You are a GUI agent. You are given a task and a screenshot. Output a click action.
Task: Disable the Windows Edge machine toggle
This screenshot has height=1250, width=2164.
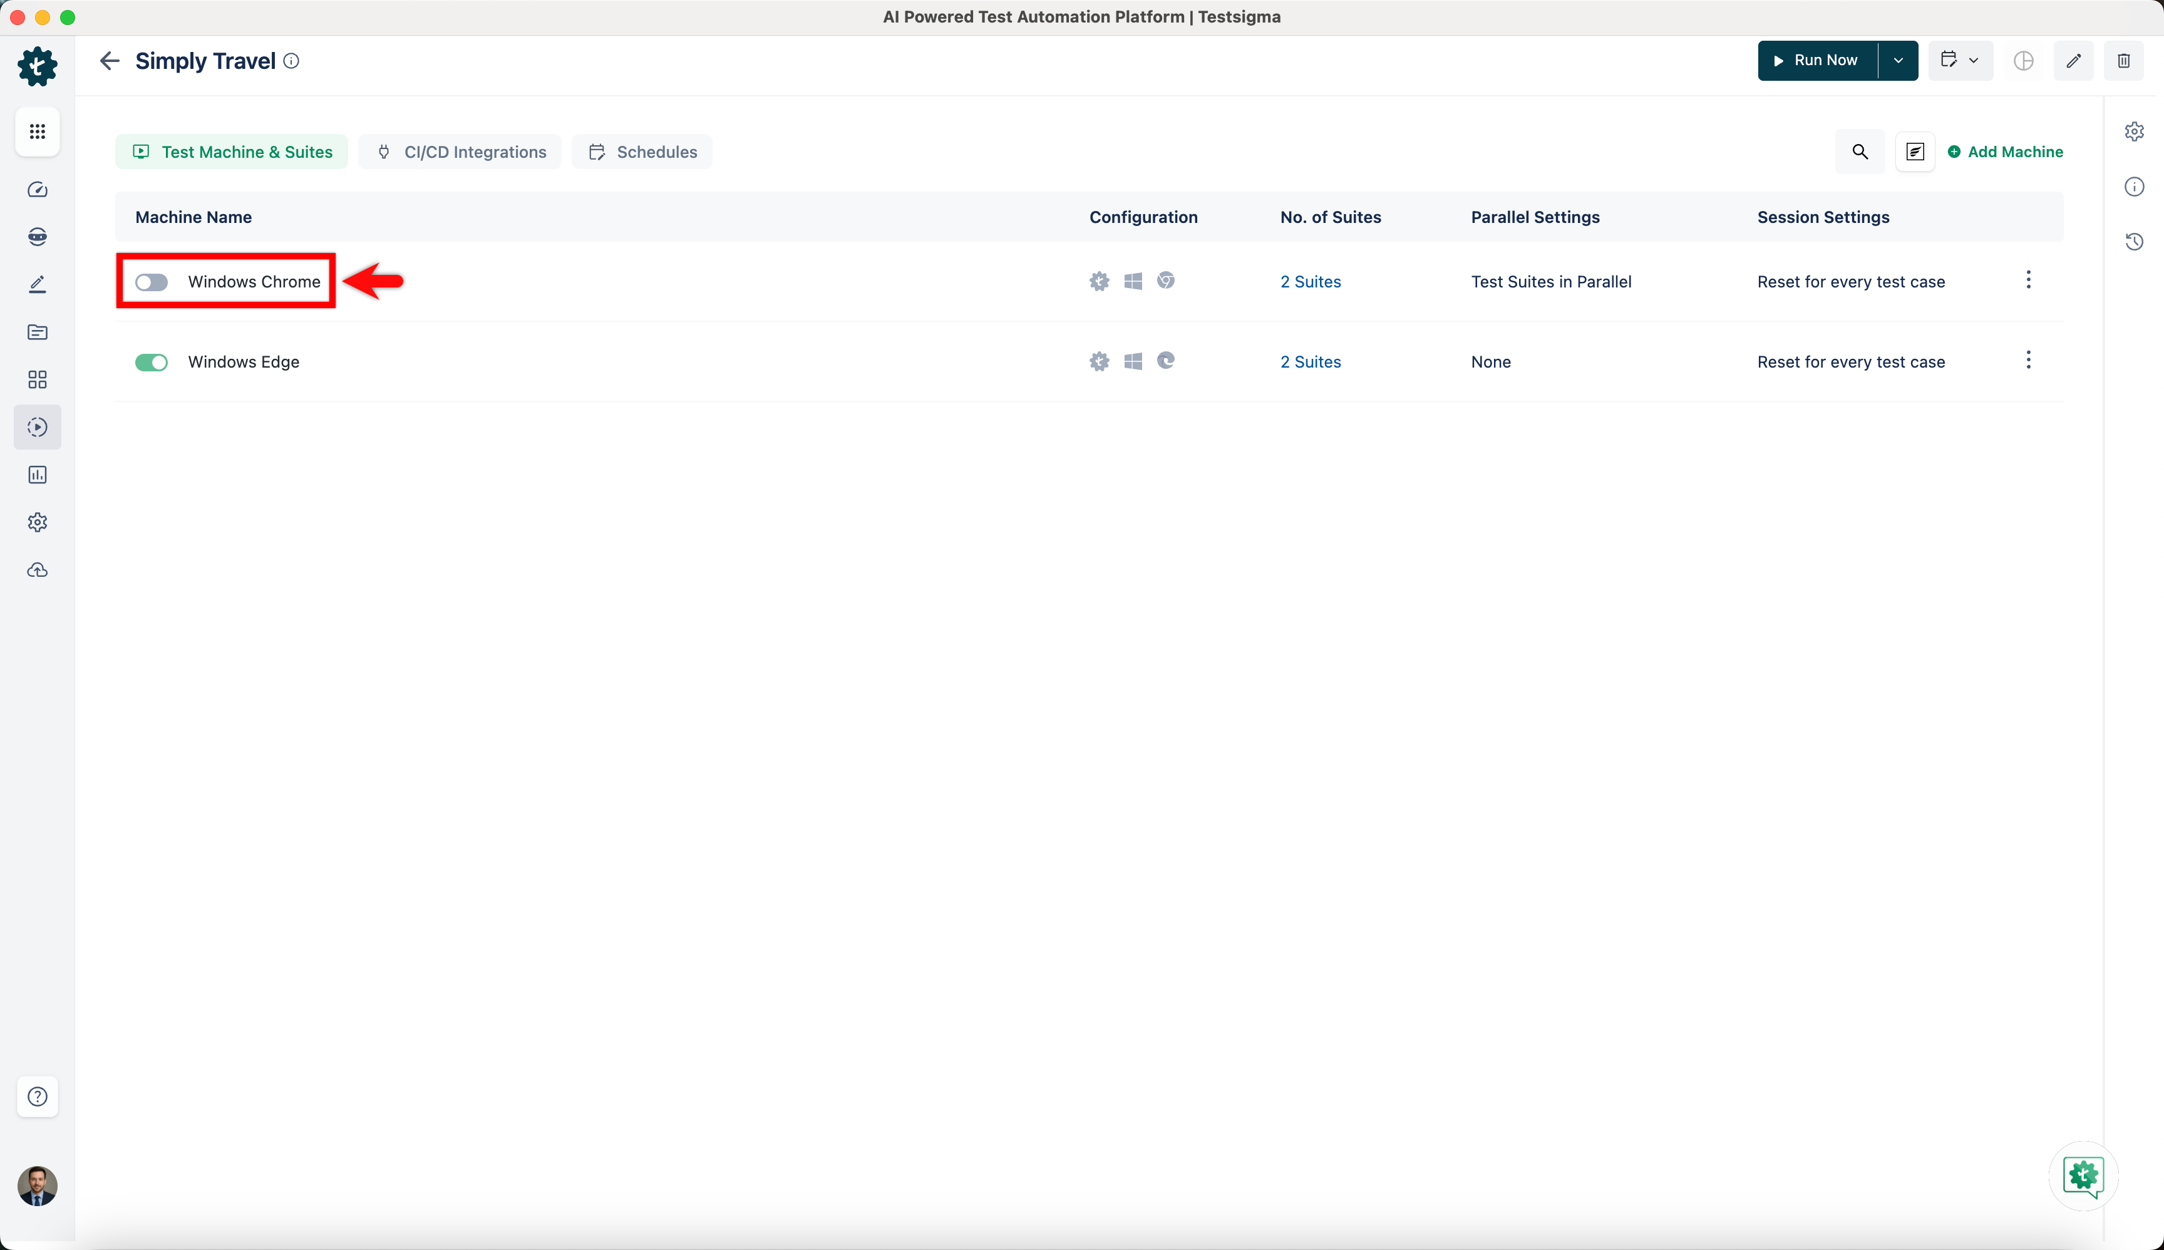pyautogui.click(x=152, y=363)
